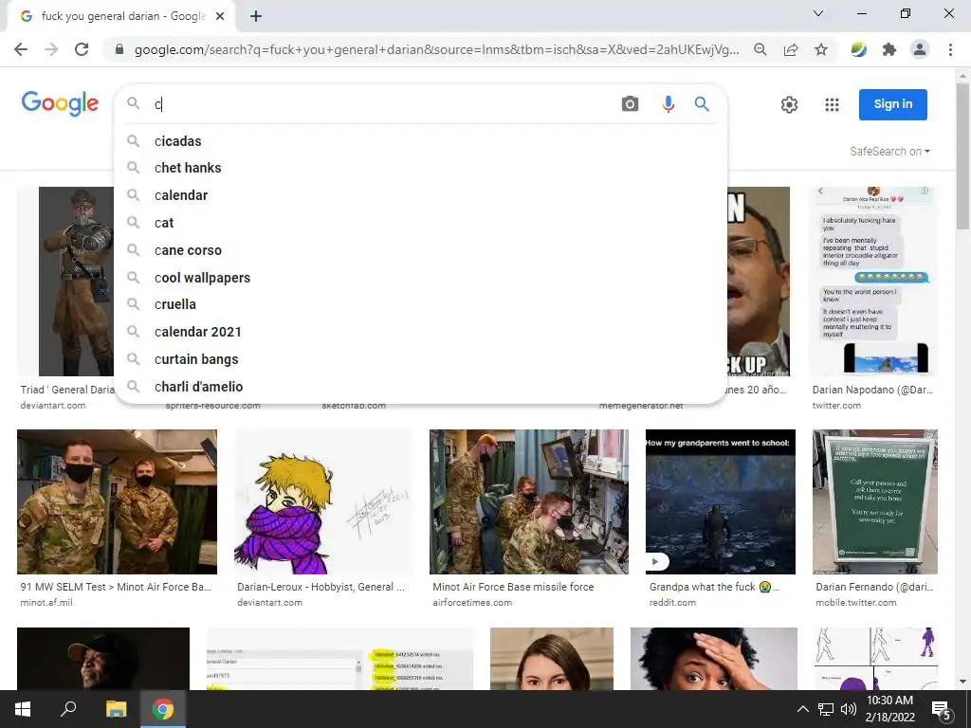Open notification center icon

pyautogui.click(x=942, y=710)
